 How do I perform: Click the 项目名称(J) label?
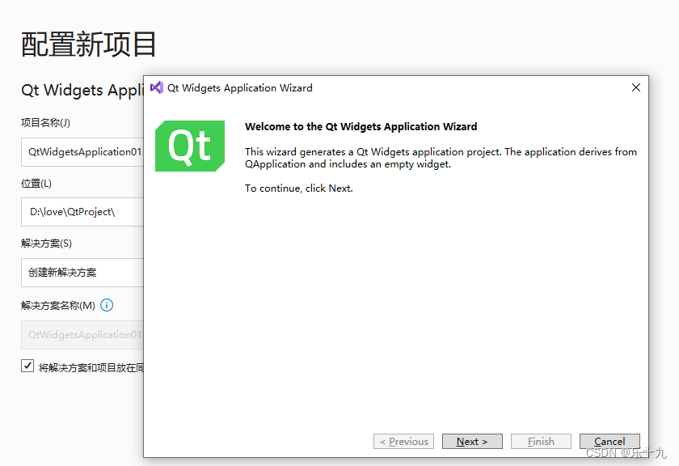point(45,123)
